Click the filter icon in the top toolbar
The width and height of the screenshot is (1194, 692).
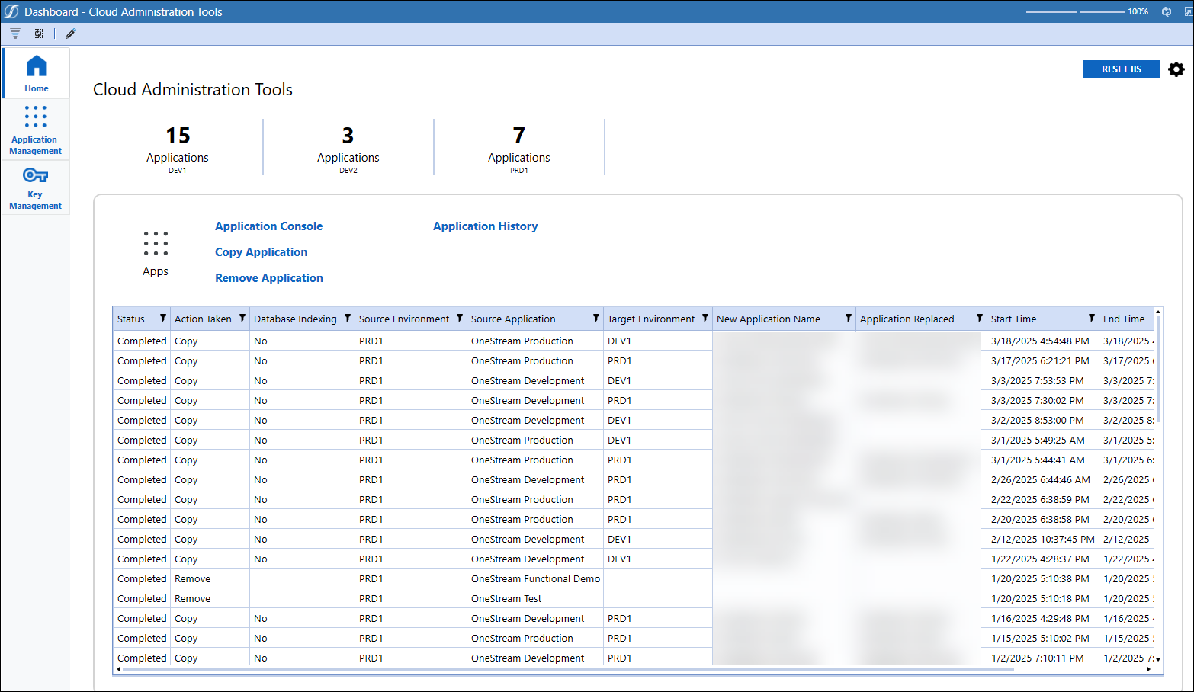coord(15,34)
